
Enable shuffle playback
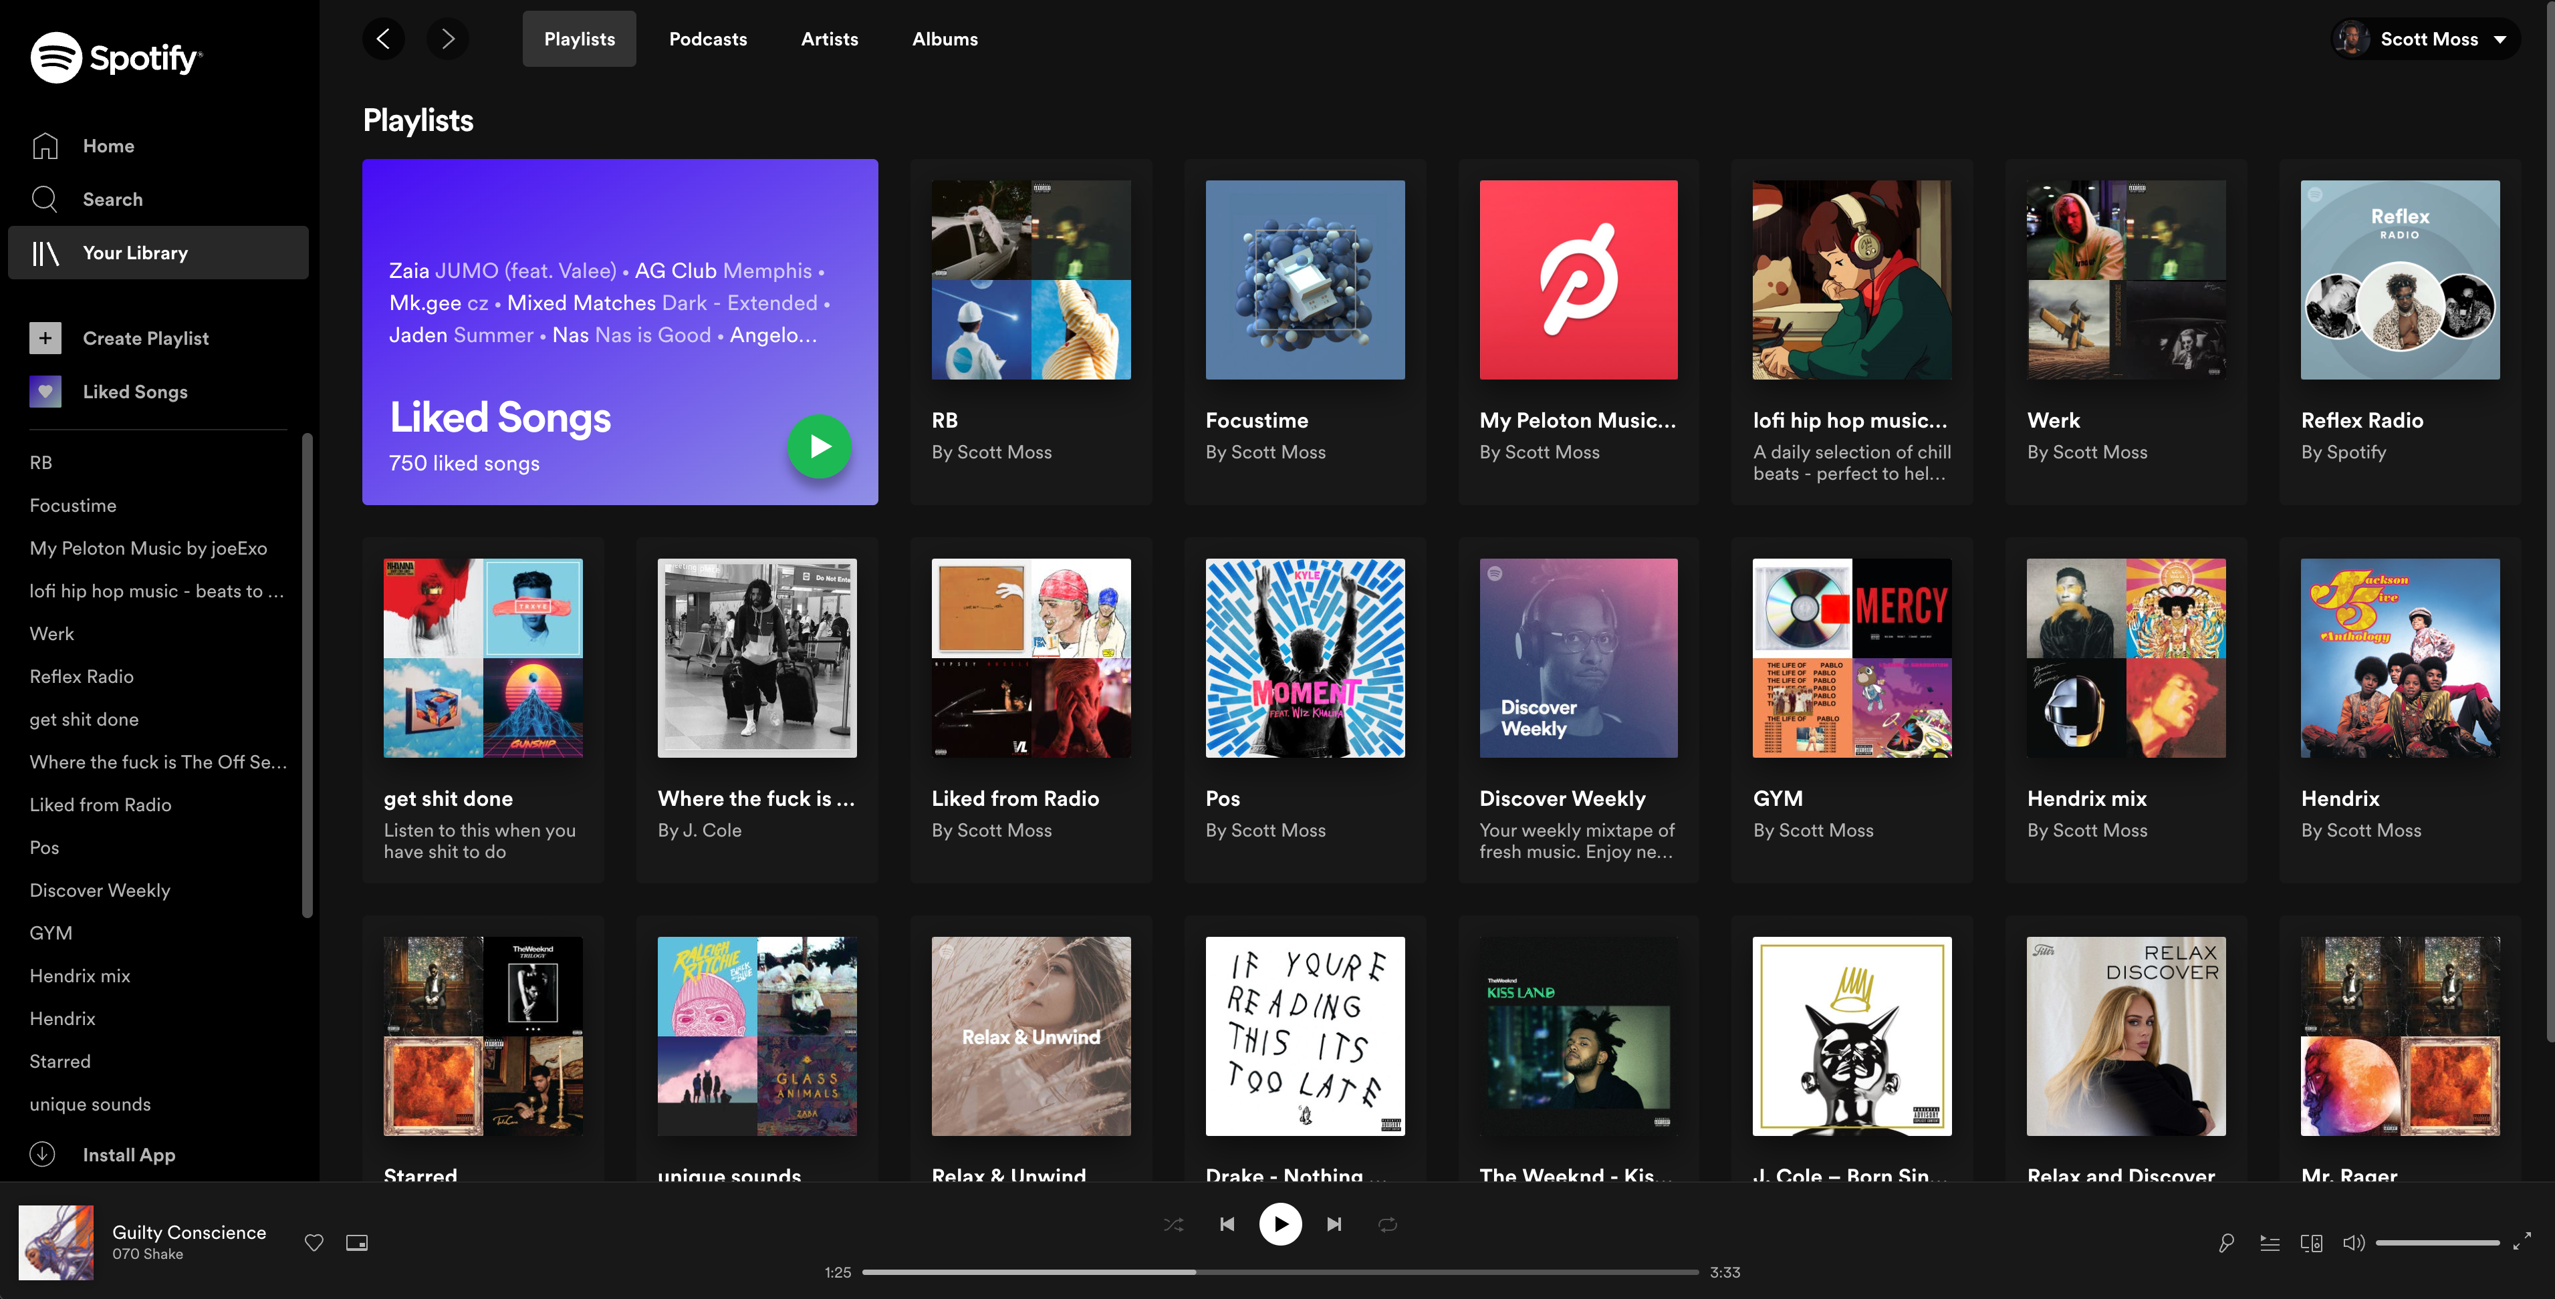pos(1173,1223)
